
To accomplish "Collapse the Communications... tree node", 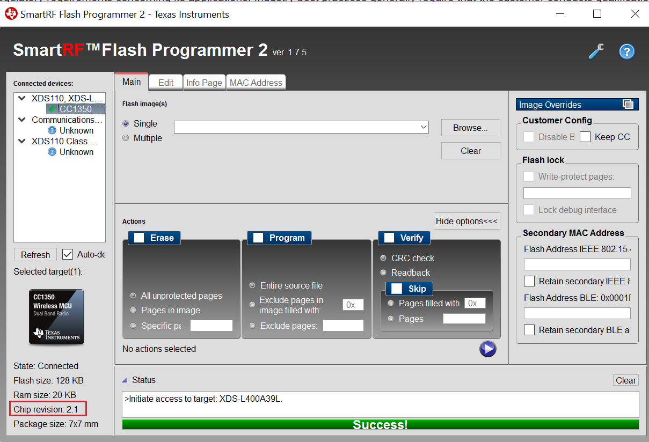I will (x=21, y=120).
